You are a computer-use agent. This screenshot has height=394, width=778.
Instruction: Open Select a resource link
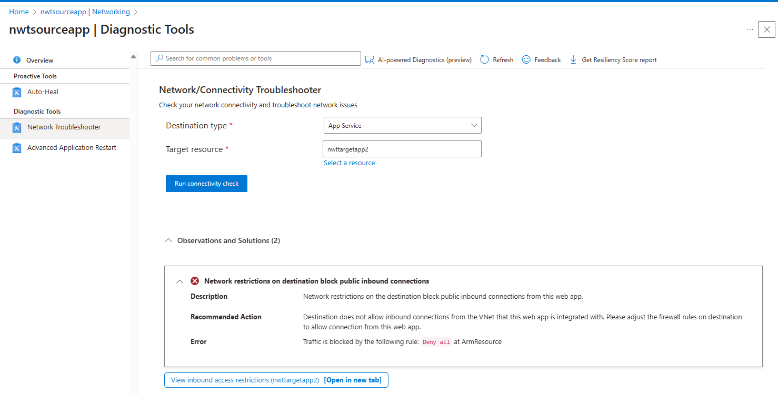pyautogui.click(x=349, y=163)
